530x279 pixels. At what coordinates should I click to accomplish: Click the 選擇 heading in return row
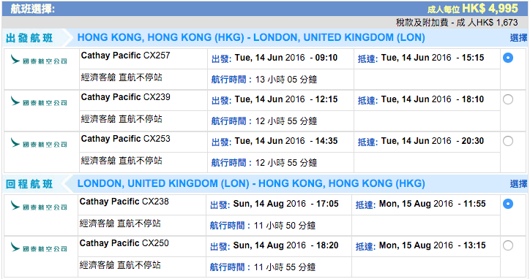click(x=518, y=184)
